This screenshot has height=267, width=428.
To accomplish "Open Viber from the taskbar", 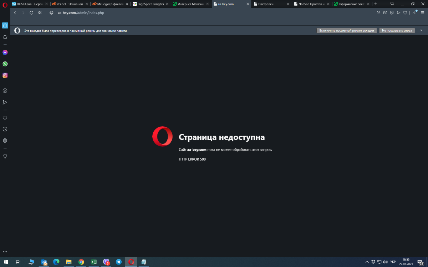I will click(106, 262).
